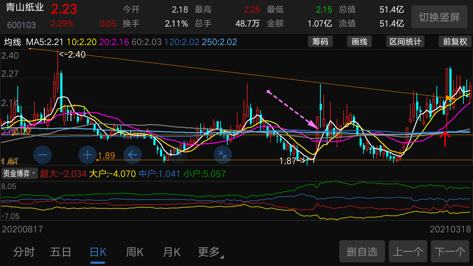Screen dimensions: 473x266
Task: Open 区间统计 range statistics
Action: (405, 42)
